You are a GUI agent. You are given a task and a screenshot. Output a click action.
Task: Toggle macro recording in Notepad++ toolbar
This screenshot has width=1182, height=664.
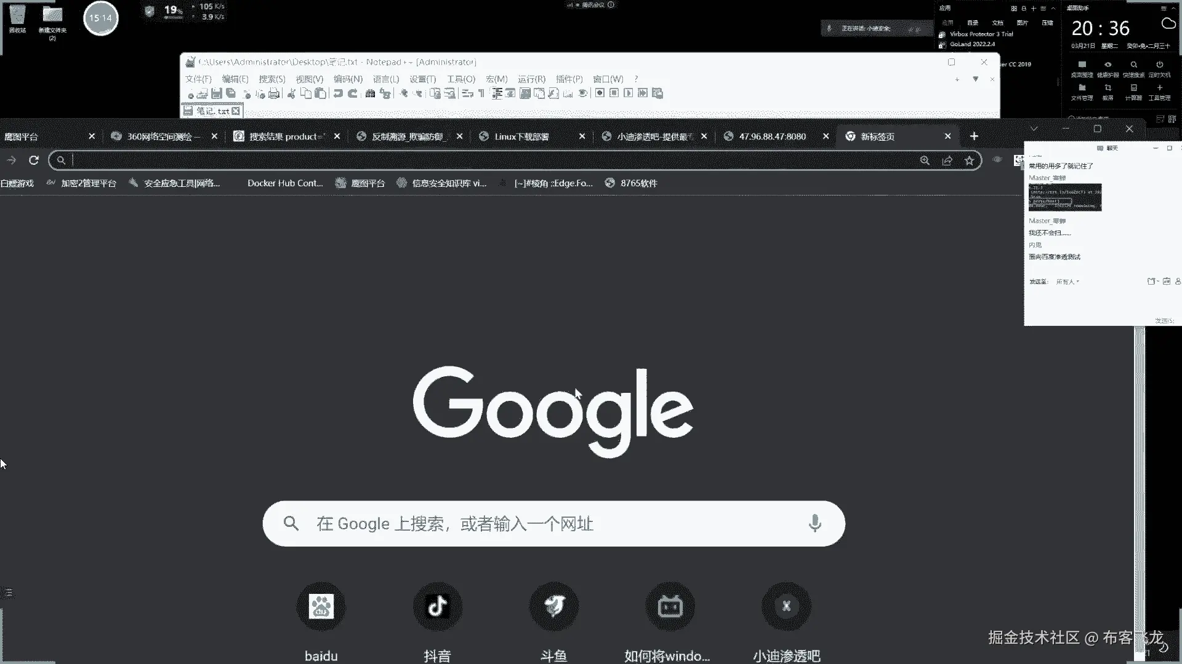[x=600, y=93]
